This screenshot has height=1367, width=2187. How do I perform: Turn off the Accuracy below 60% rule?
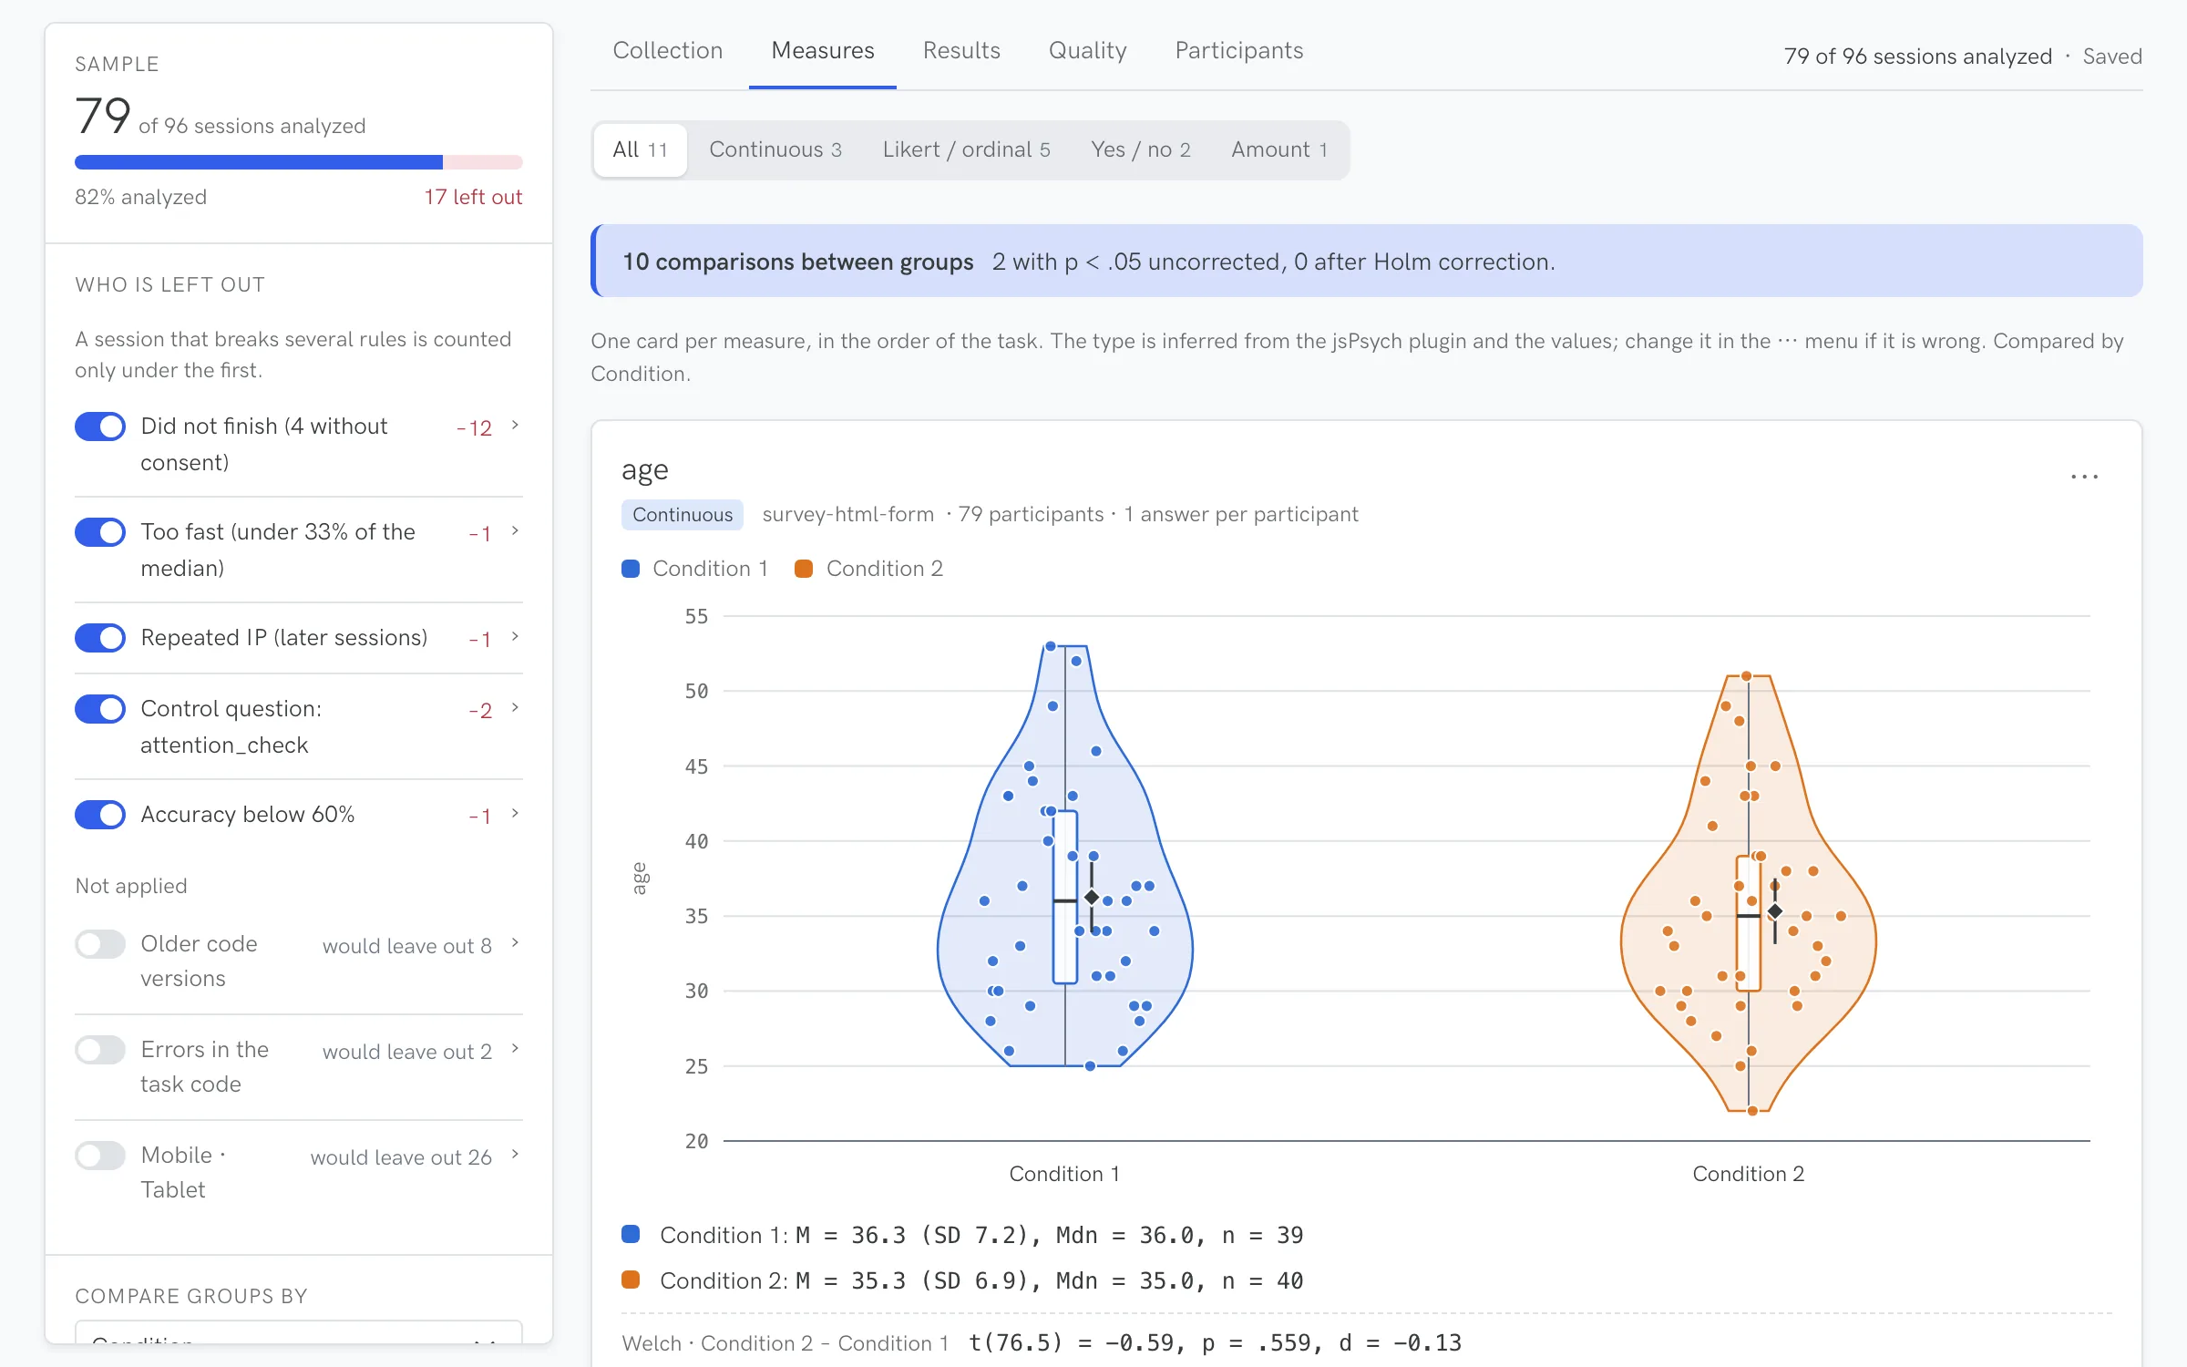100,815
